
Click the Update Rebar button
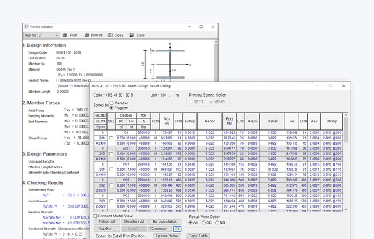[x=167, y=236]
